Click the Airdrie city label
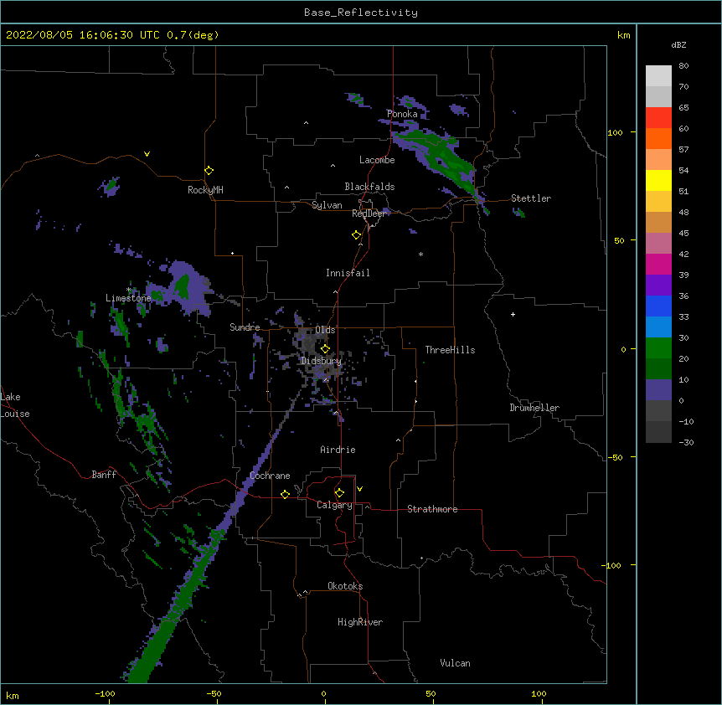 [338, 450]
